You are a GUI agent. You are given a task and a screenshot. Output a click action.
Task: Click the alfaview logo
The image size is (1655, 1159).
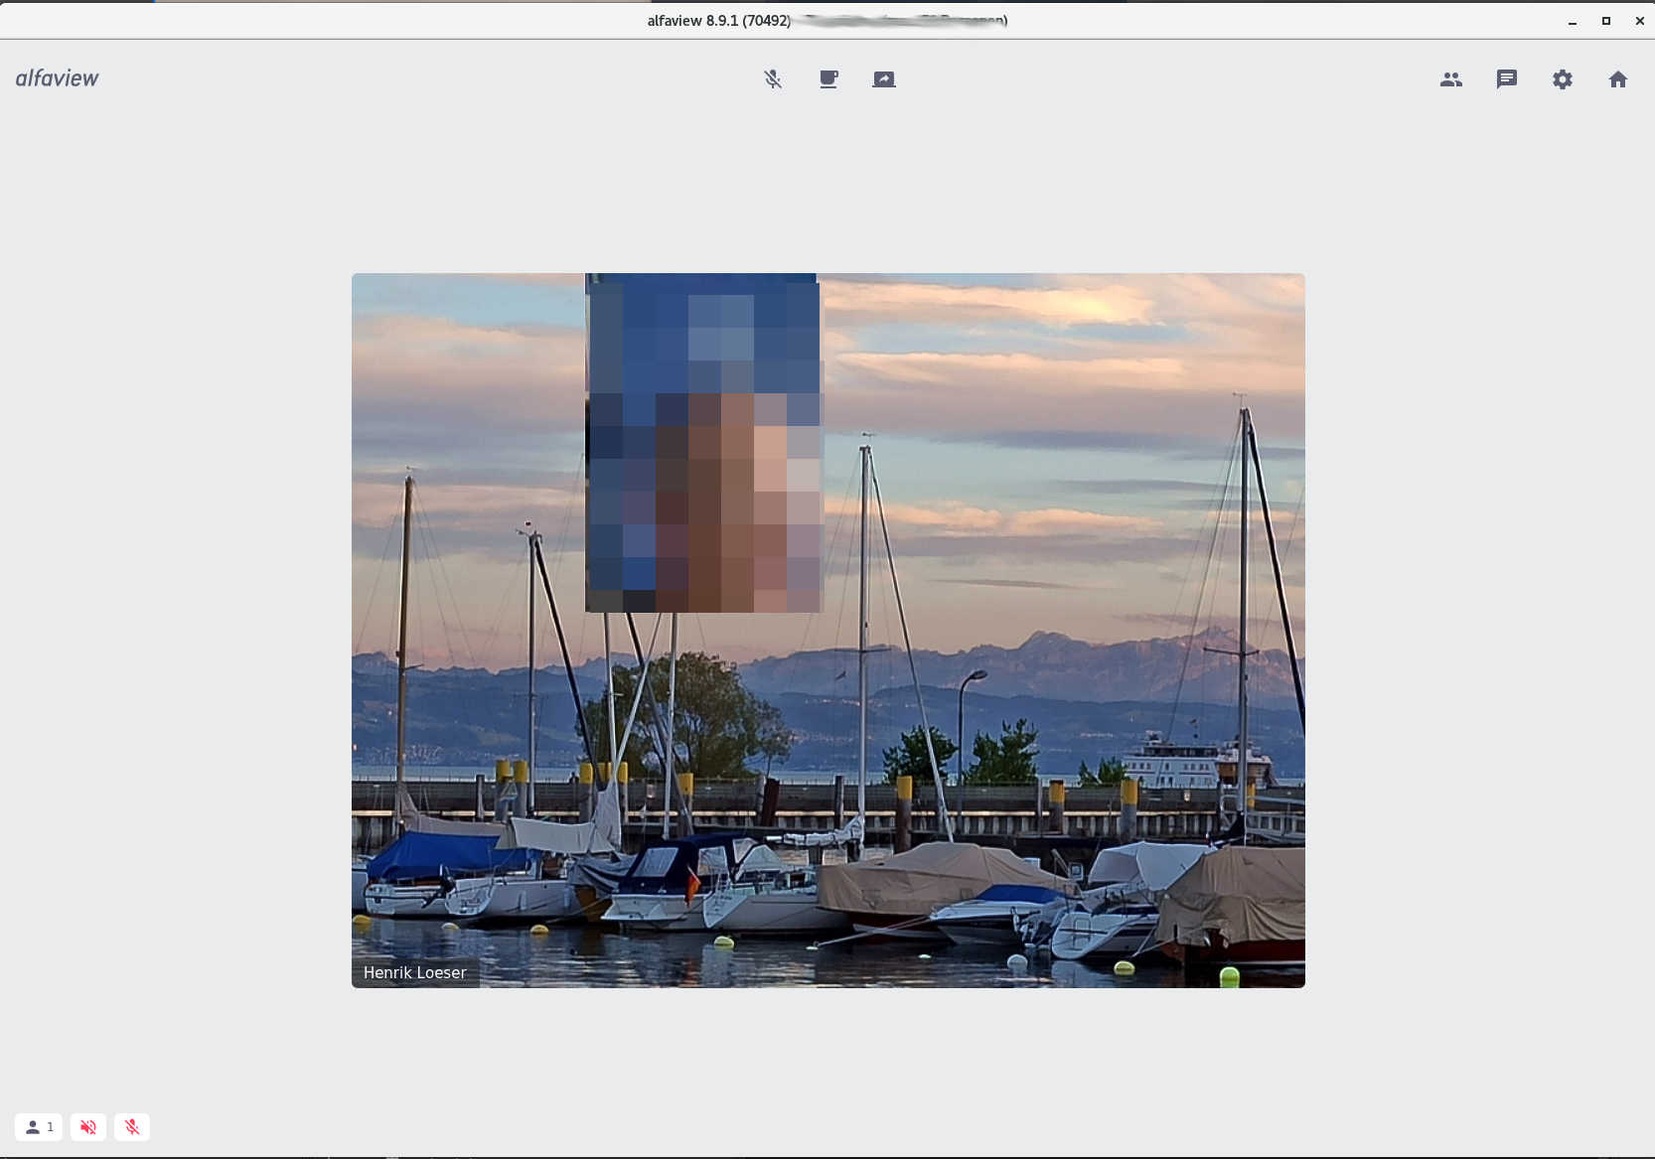[57, 77]
